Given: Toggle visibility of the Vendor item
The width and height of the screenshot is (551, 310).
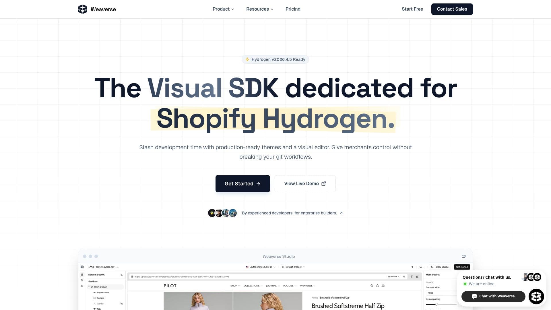Looking at the screenshot, I should coord(122,304).
